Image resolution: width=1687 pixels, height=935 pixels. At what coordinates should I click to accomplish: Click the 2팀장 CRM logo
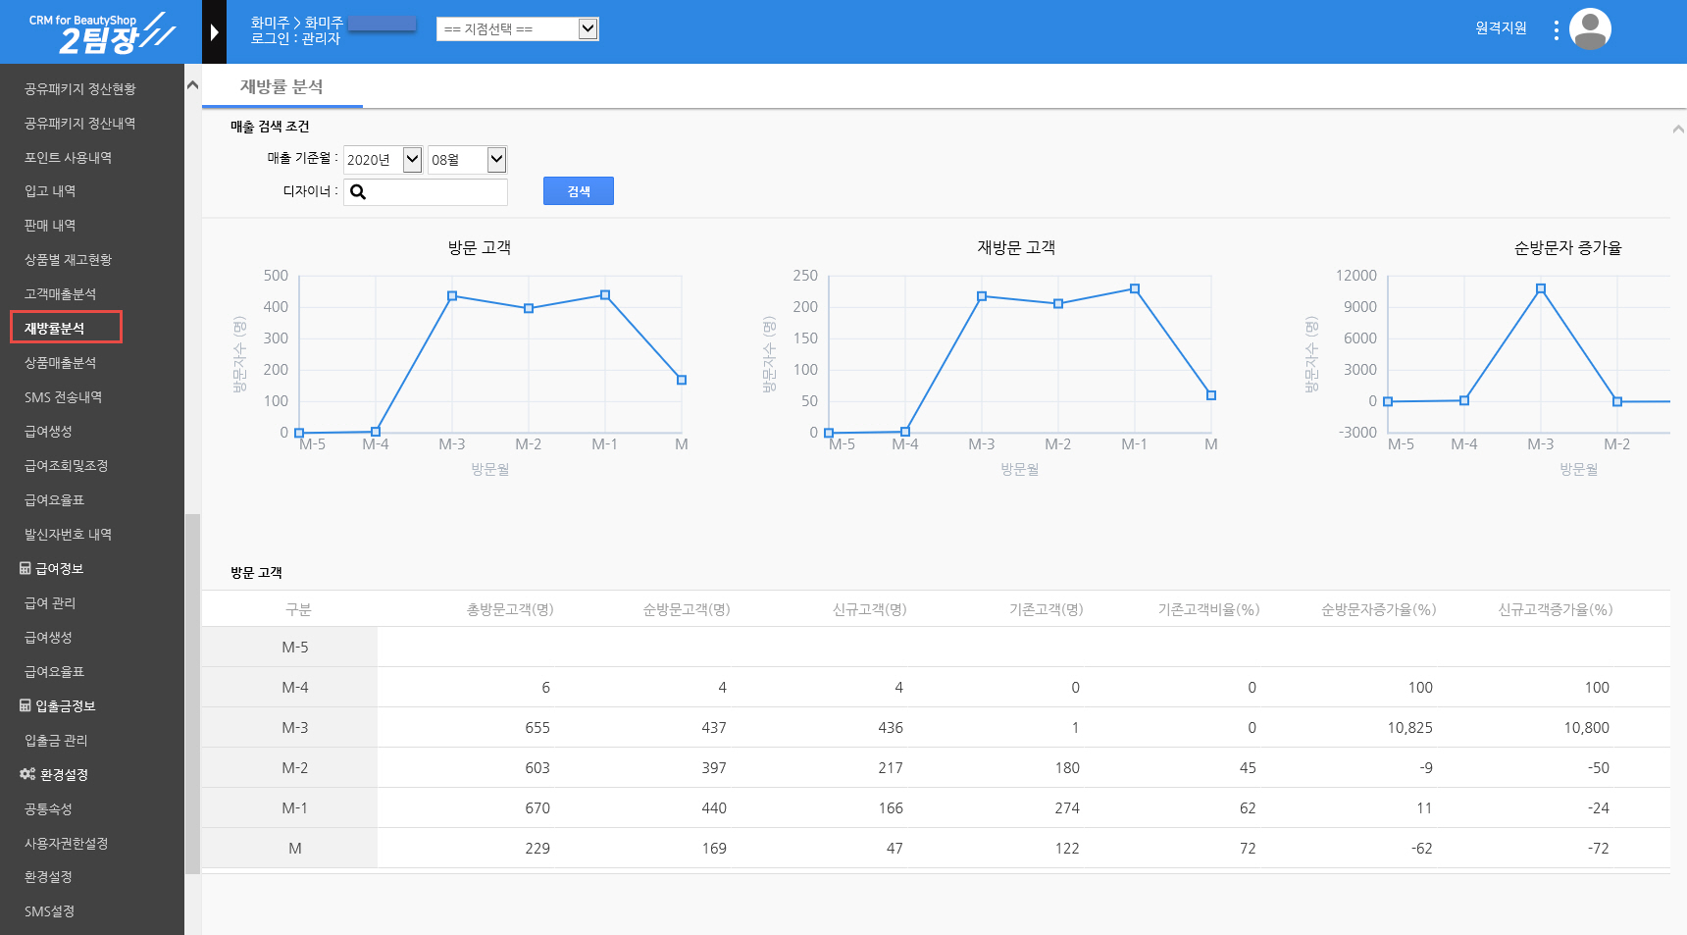(x=102, y=32)
